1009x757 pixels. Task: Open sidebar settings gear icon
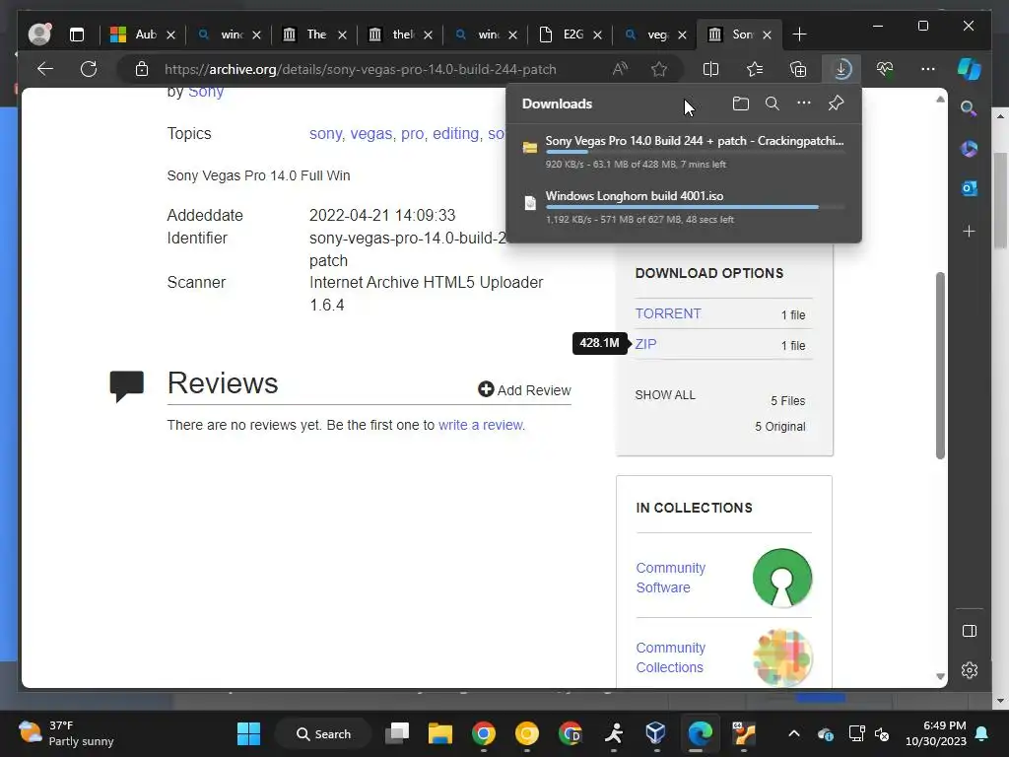pos(970,670)
